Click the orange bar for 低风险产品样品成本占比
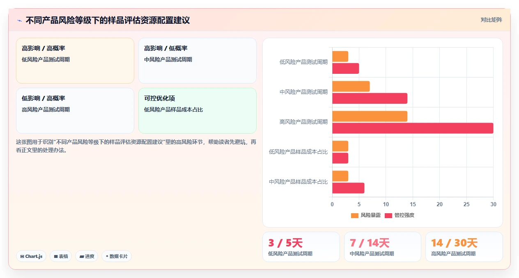519x278 pixels. 340,146
